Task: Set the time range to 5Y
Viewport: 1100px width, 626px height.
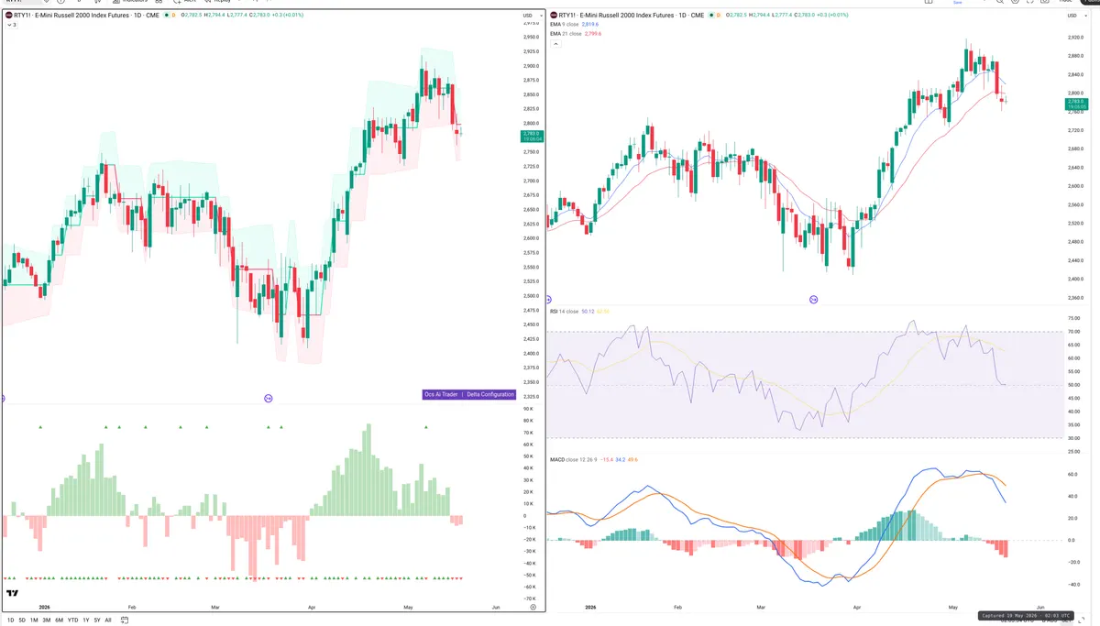Action: 97,621
